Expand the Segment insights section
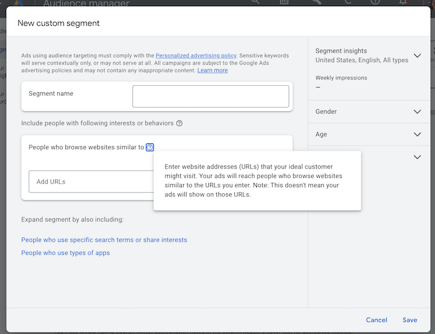This screenshot has height=334, width=435. coord(417,56)
